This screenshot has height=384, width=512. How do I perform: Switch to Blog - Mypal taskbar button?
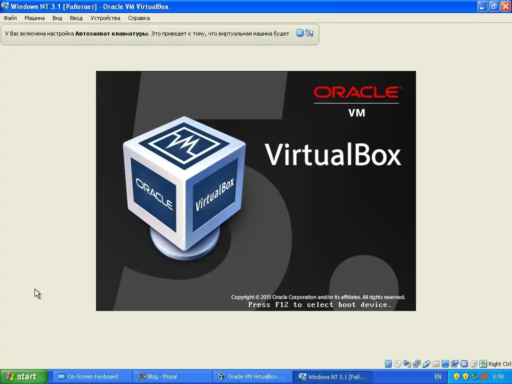(x=172, y=377)
